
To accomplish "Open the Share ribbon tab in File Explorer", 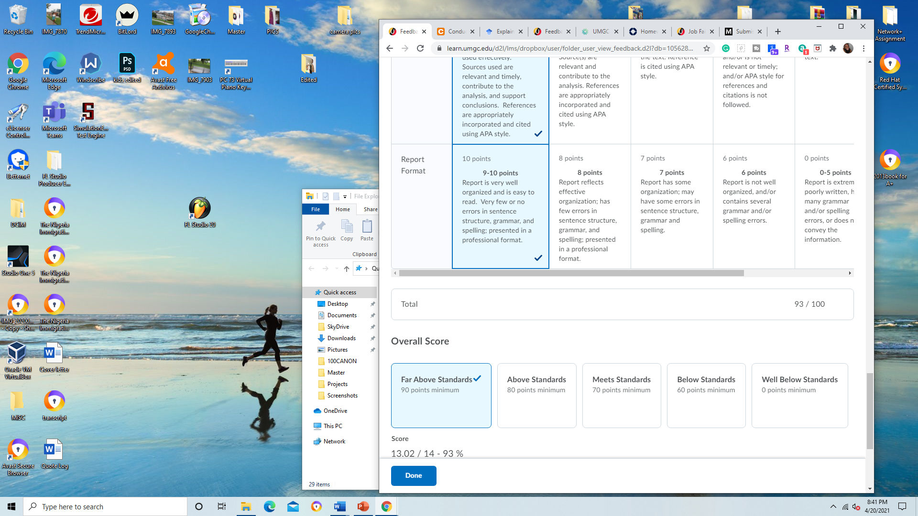I will (x=370, y=209).
